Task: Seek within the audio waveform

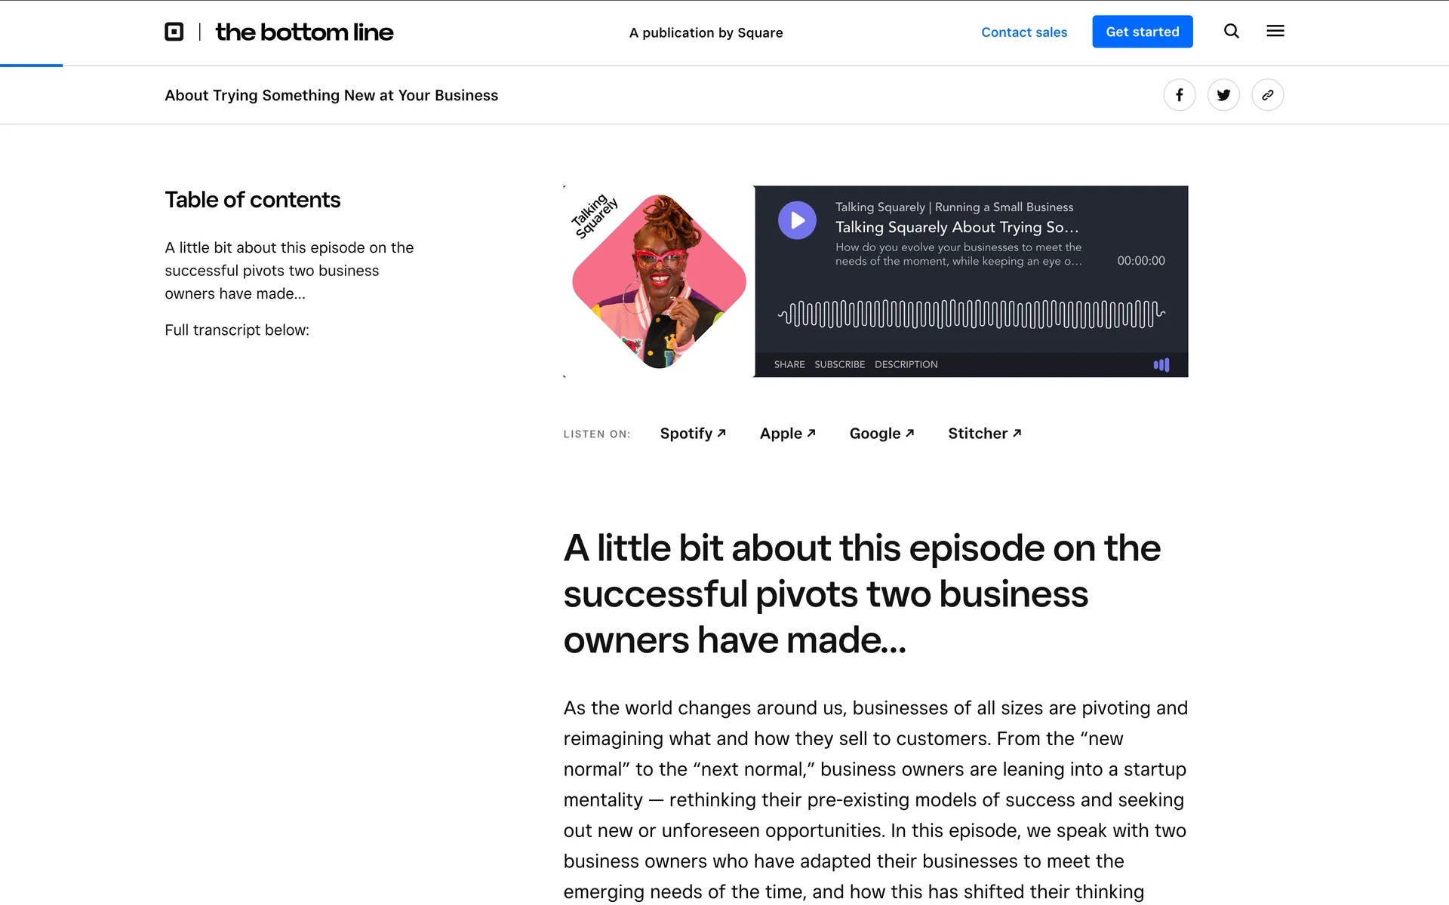Action: pyautogui.click(x=971, y=314)
